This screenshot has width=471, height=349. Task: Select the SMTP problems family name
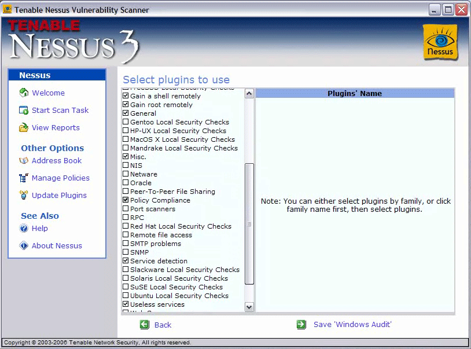156,244
